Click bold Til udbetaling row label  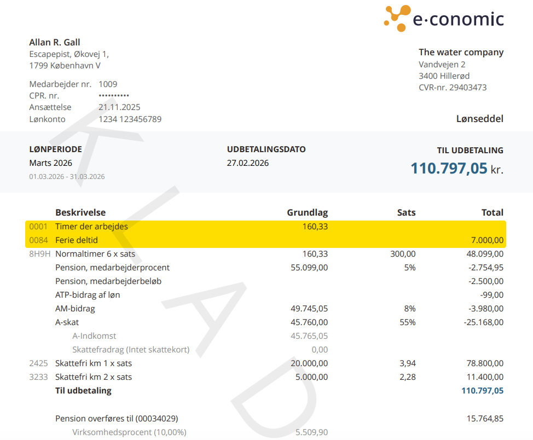pos(83,391)
